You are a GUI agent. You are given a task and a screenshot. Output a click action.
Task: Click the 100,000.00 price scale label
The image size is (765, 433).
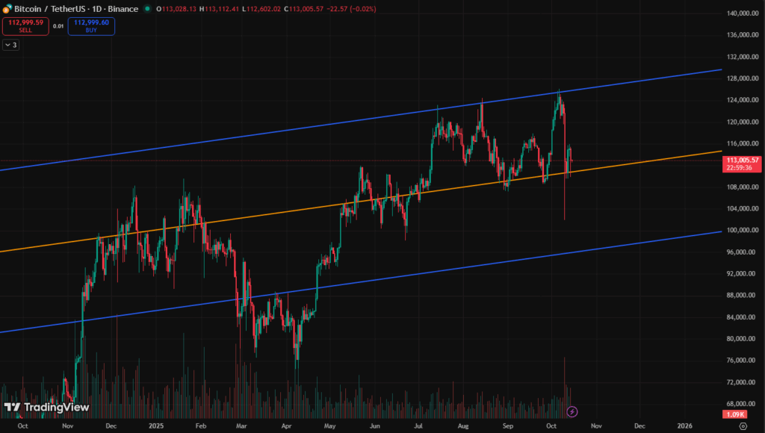(x=742, y=230)
